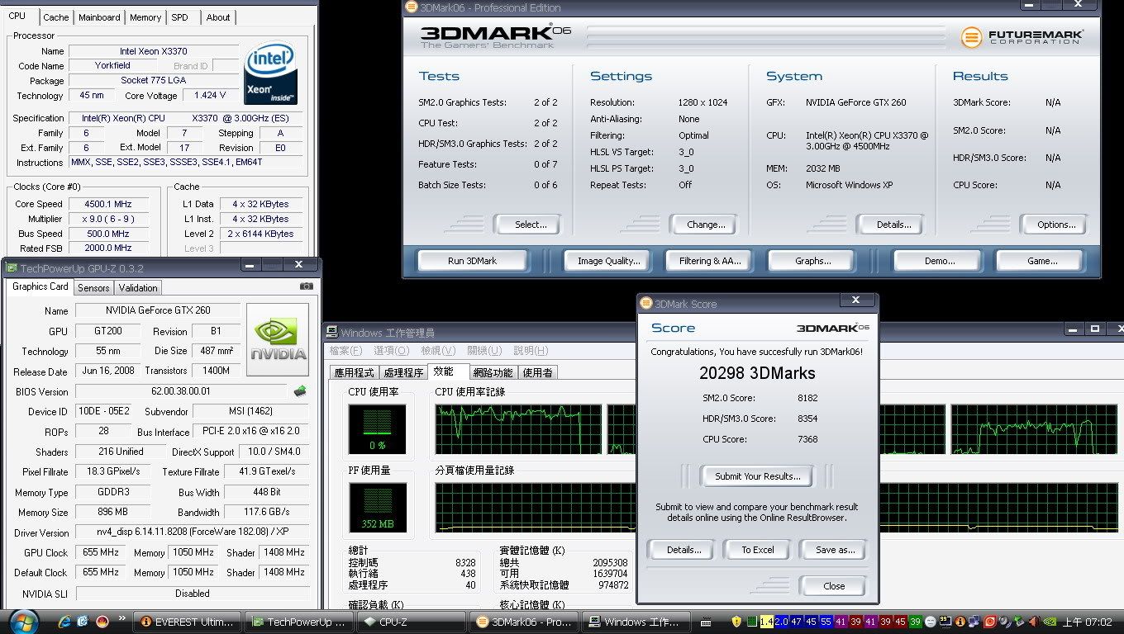Open the Memory tab in CPU-Z

point(145,17)
